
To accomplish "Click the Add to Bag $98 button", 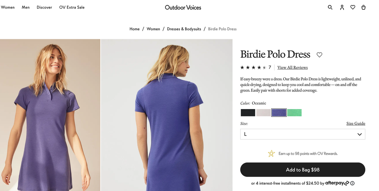I will [x=302, y=169].
